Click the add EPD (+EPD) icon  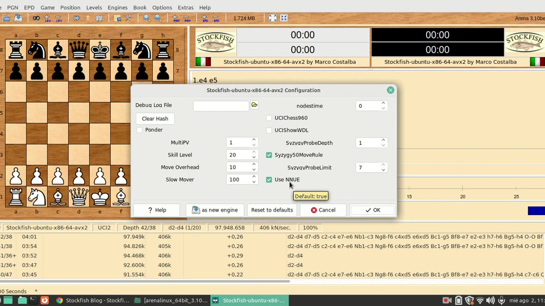pyautogui.click(x=205, y=18)
